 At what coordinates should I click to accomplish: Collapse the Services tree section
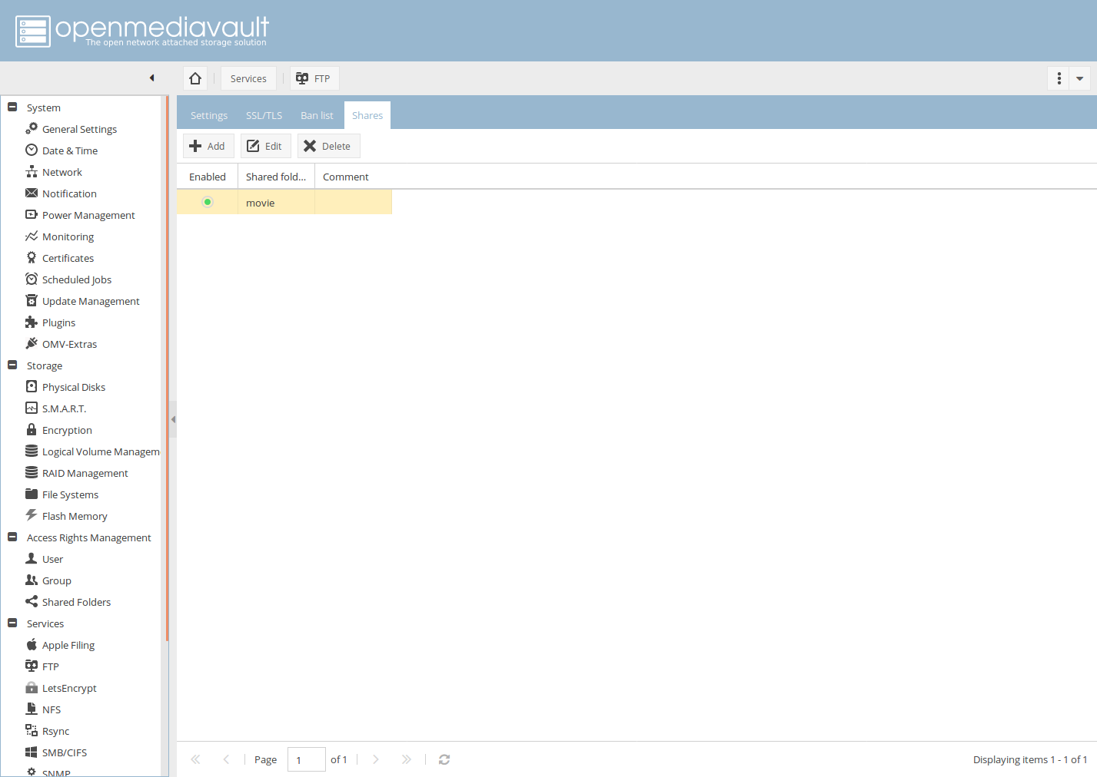12,623
